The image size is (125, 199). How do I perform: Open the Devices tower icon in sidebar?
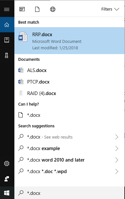click(7, 55)
